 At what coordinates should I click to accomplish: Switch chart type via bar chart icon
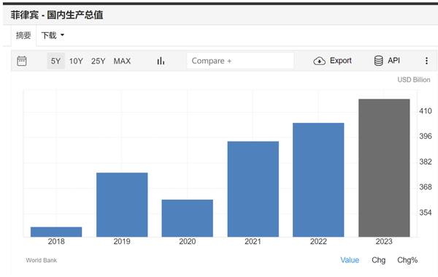pyautogui.click(x=161, y=61)
